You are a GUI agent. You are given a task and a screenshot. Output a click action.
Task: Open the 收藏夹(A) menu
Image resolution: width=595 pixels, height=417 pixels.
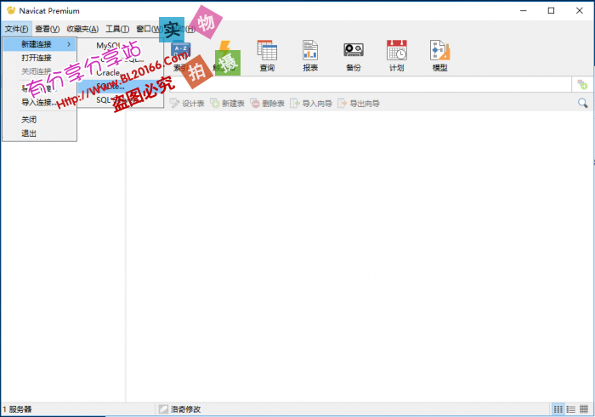[x=82, y=29]
